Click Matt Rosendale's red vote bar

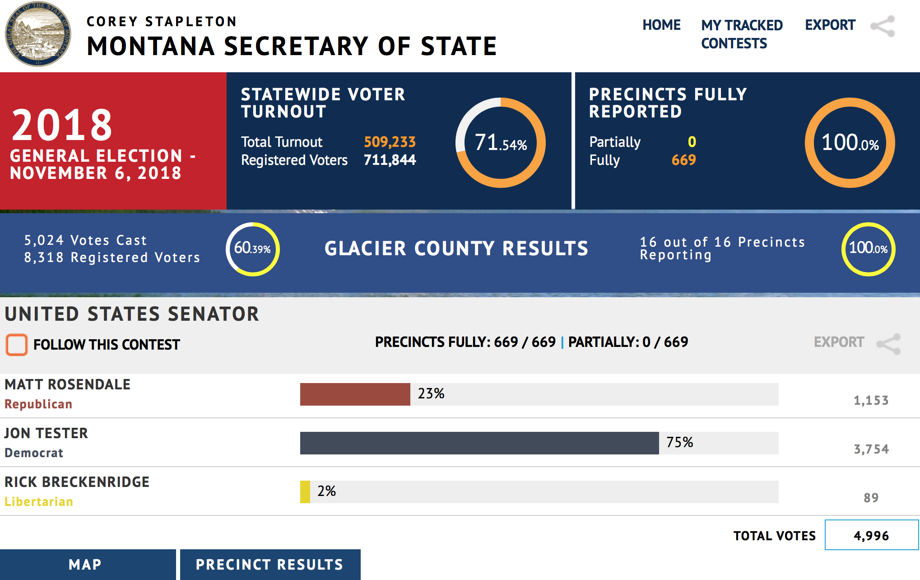pos(355,394)
